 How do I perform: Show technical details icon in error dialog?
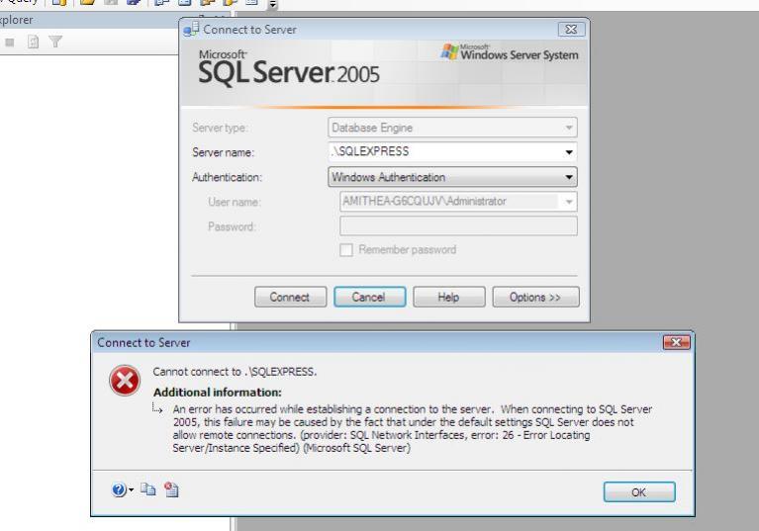(171, 489)
